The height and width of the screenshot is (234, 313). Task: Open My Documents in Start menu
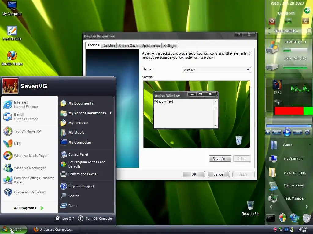pos(87,103)
